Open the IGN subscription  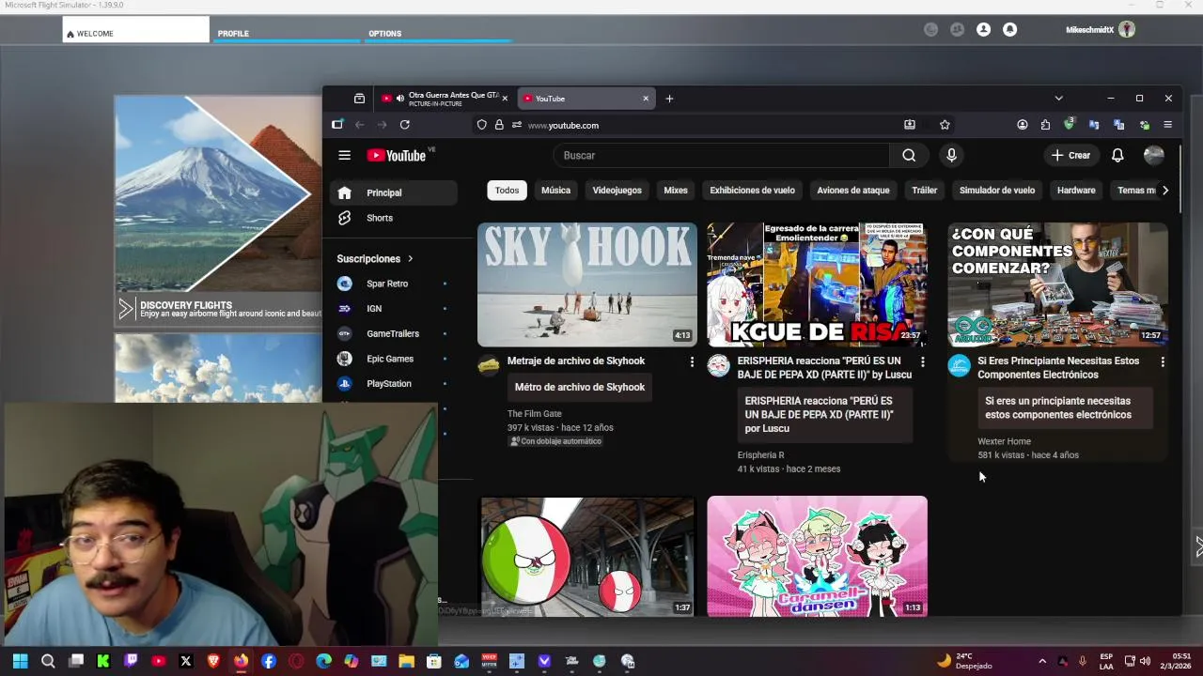click(394, 309)
